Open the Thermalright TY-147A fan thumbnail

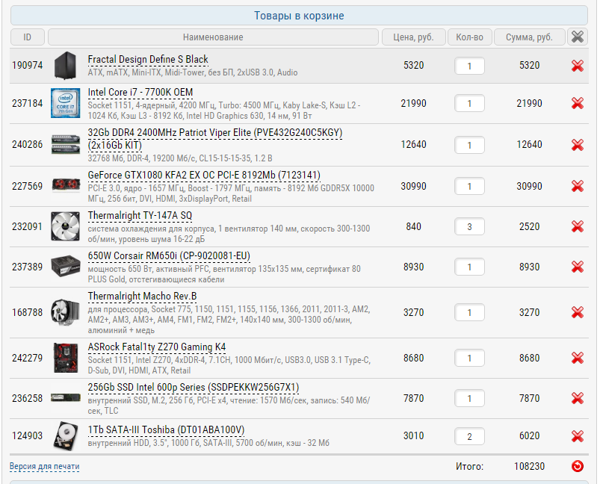tap(66, 226)
